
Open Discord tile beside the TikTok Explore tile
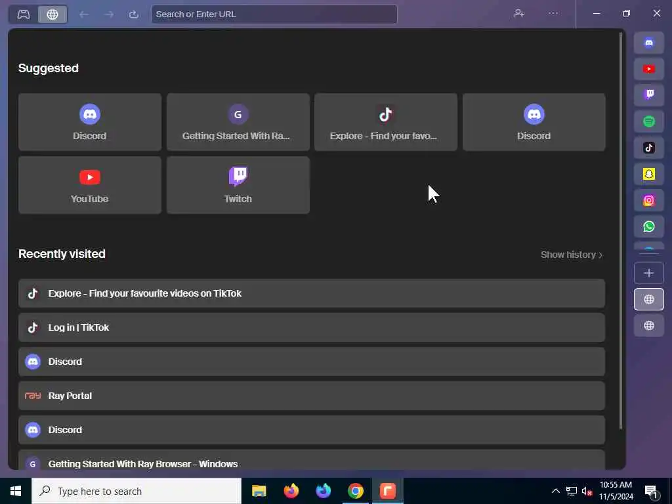pos(534,122)
